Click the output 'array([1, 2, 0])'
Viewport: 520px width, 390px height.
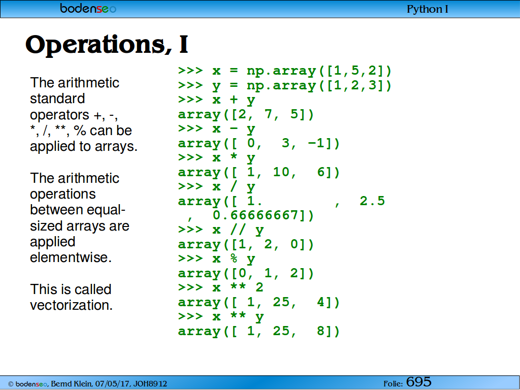point(246,245)
